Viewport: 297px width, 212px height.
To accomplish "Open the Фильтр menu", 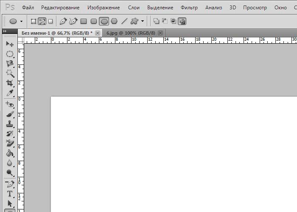I will click(x=189, y=8).
